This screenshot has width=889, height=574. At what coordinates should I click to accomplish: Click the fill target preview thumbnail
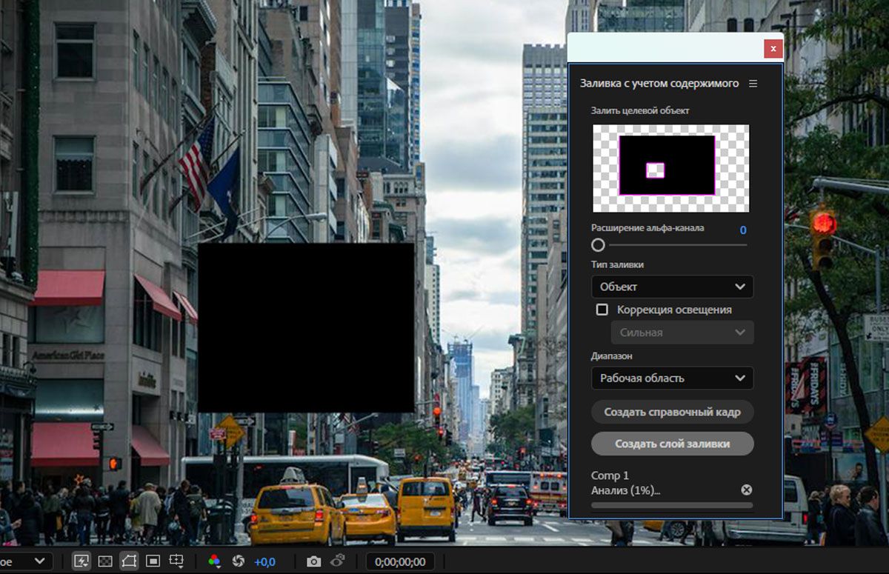point(670,168)
